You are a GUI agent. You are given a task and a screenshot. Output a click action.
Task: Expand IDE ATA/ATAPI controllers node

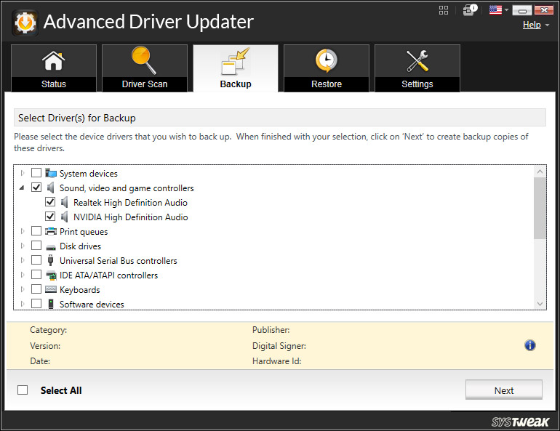coord(23,275)
